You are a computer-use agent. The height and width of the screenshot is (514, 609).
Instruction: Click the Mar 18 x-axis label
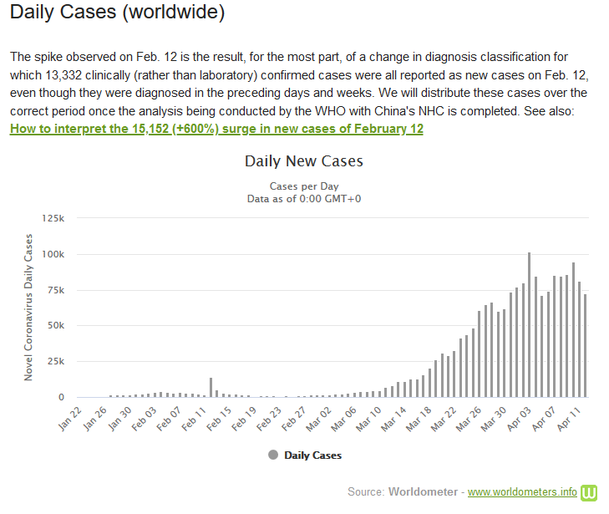click(x=421, y=420)
